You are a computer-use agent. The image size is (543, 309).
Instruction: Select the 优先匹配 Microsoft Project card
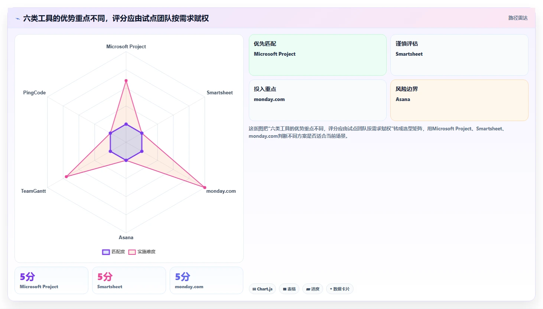(318, 55)
